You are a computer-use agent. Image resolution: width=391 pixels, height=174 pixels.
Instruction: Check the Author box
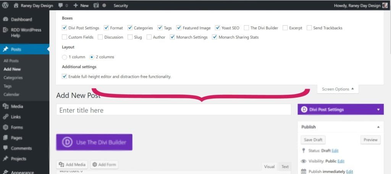(149, 37)
